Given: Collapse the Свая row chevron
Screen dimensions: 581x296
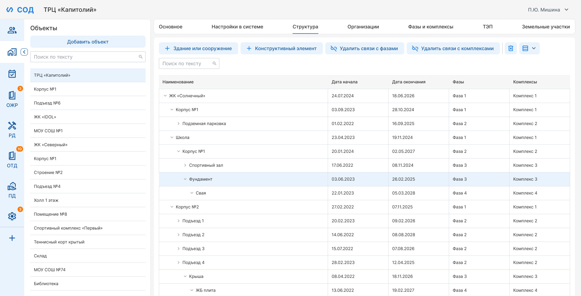Looking at the screenshot, I should [x=192, y=193].
